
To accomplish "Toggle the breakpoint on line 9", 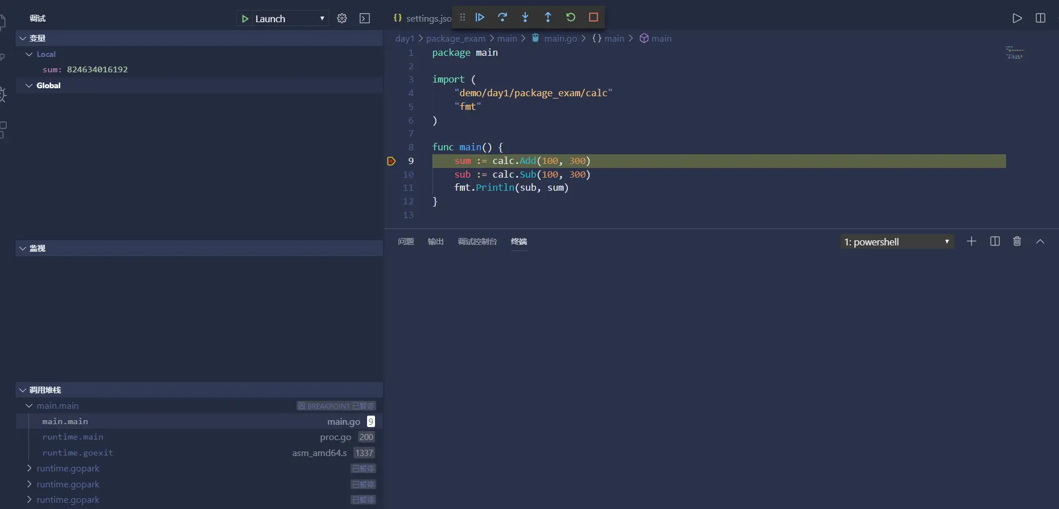I will coord(392,161).
